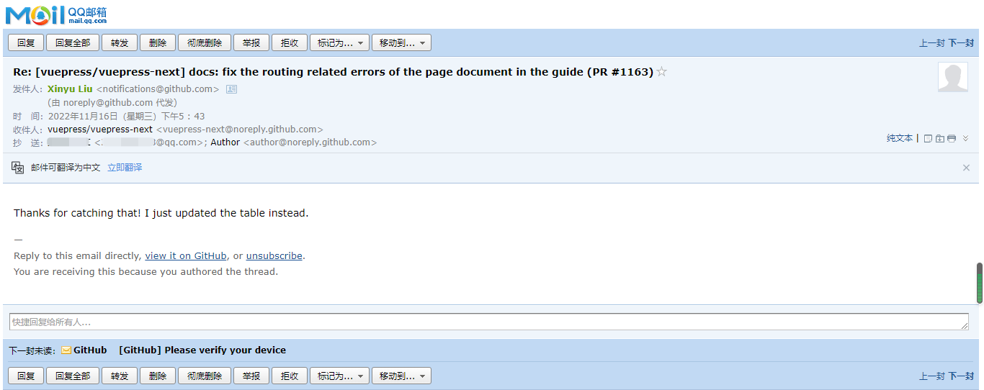The width and height of the screenshot is (984, 390).
Task: Click the top 回复 reply button
Action: click(x=26, y=43)
